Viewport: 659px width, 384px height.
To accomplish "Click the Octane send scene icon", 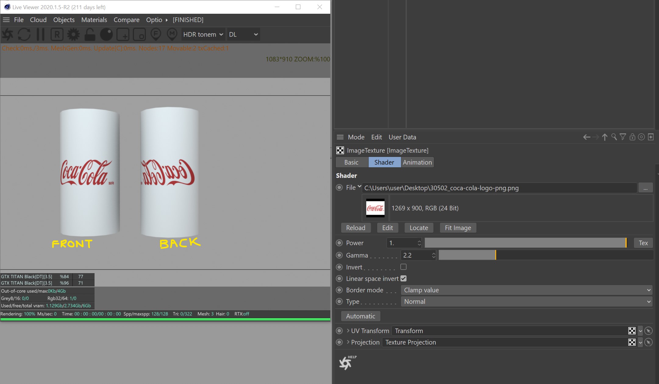I will coord(8,34).
